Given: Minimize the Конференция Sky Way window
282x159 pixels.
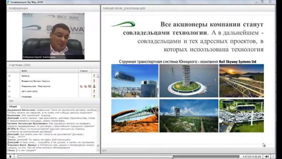Looking at the screenshot, I should [257, 2].
